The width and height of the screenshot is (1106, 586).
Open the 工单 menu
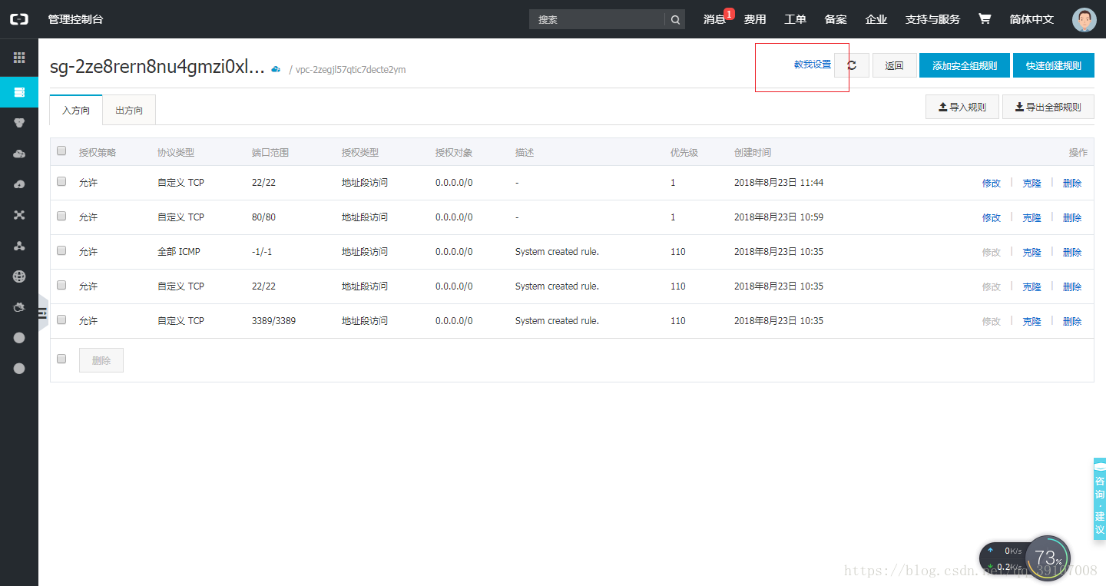[x=795, y=19]
